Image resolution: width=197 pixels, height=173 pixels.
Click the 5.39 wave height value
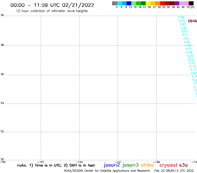tap(190, 56)
